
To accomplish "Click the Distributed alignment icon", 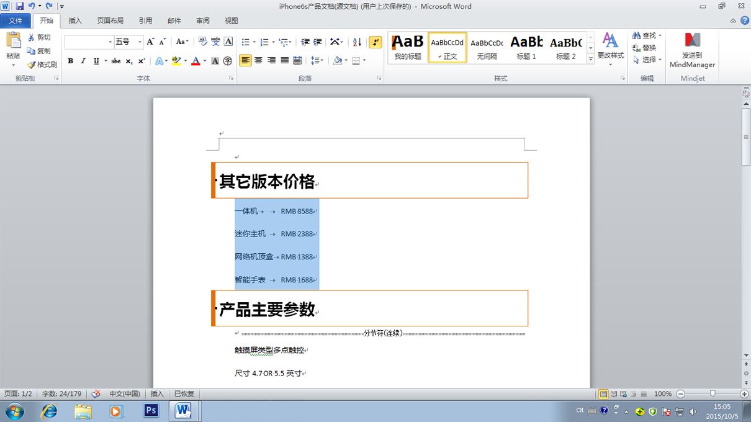I will tap(297, 61).
